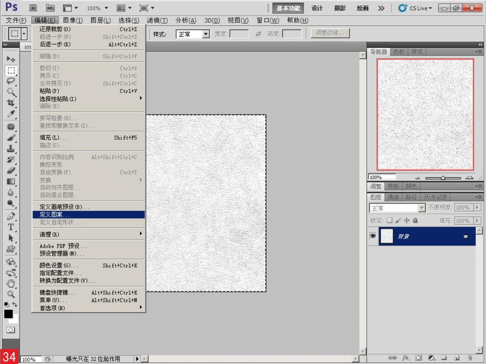Select the Eyedropper tool
The width and height of the screenshot is (486, 364).
click(x=11, y=114)
